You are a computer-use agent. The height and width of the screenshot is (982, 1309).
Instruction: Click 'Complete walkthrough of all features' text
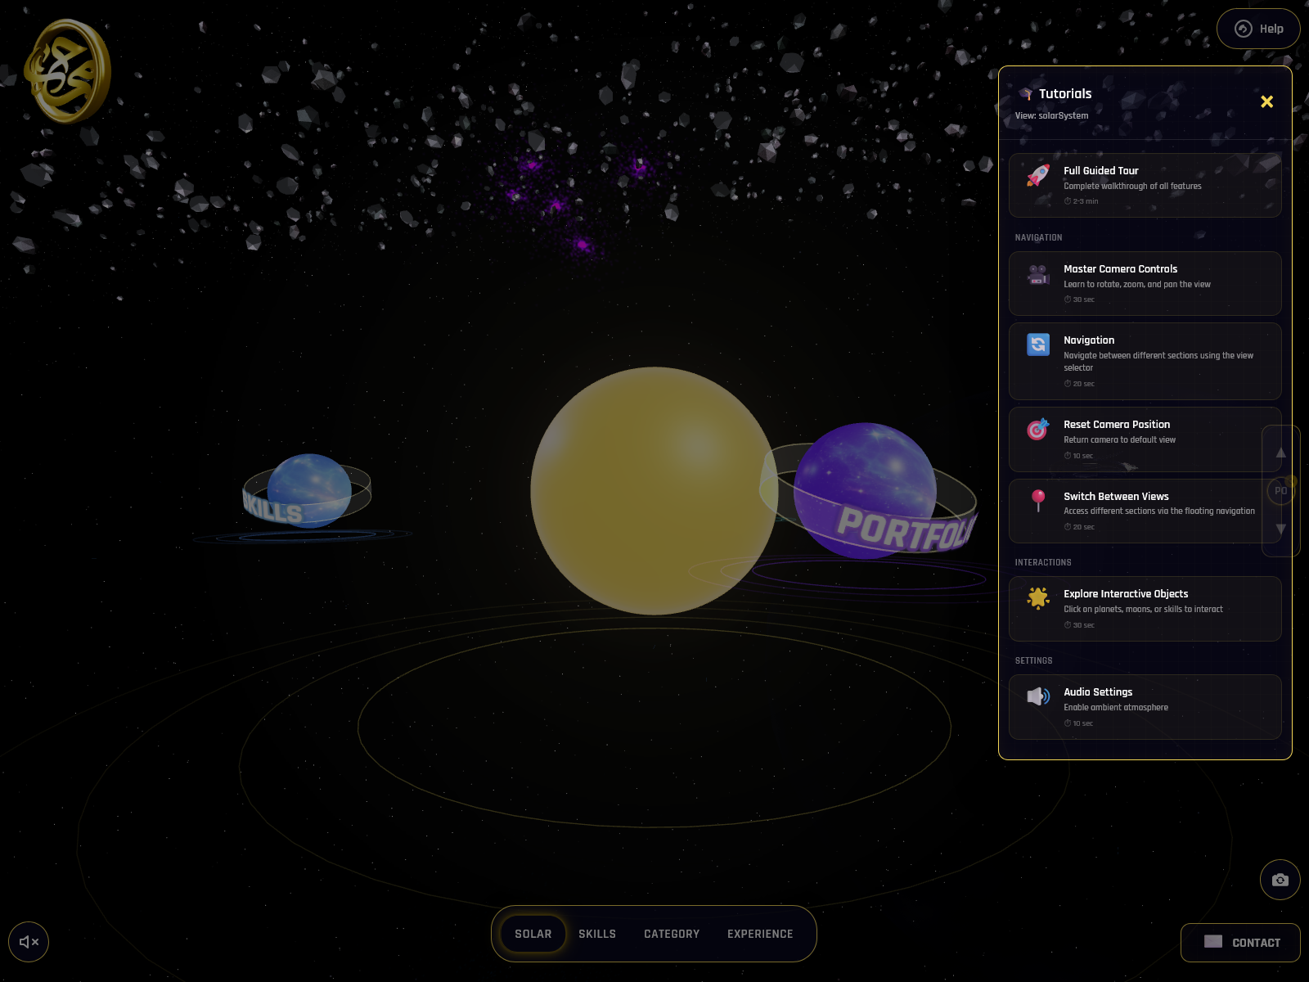[x=1132, y=186]
